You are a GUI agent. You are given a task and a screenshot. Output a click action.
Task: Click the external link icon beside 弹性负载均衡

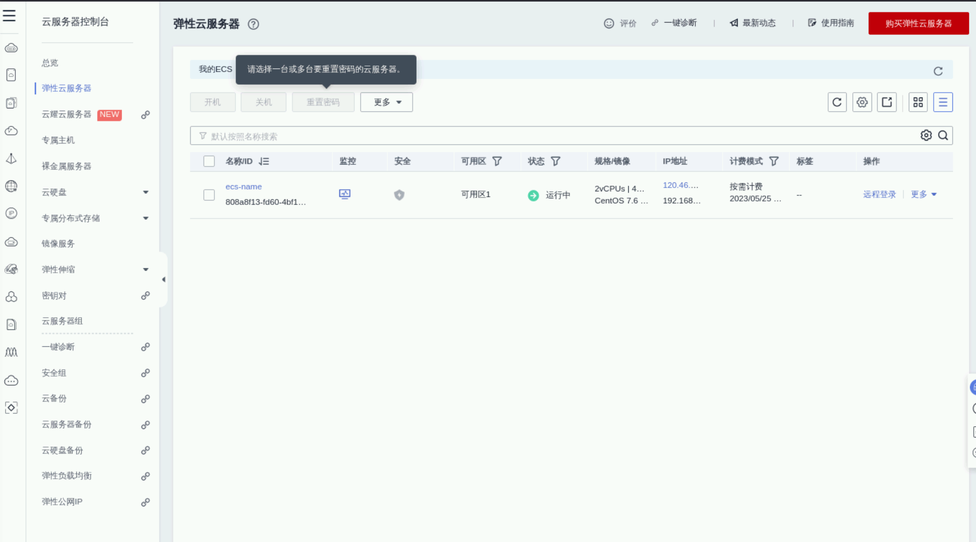point(146,476)
